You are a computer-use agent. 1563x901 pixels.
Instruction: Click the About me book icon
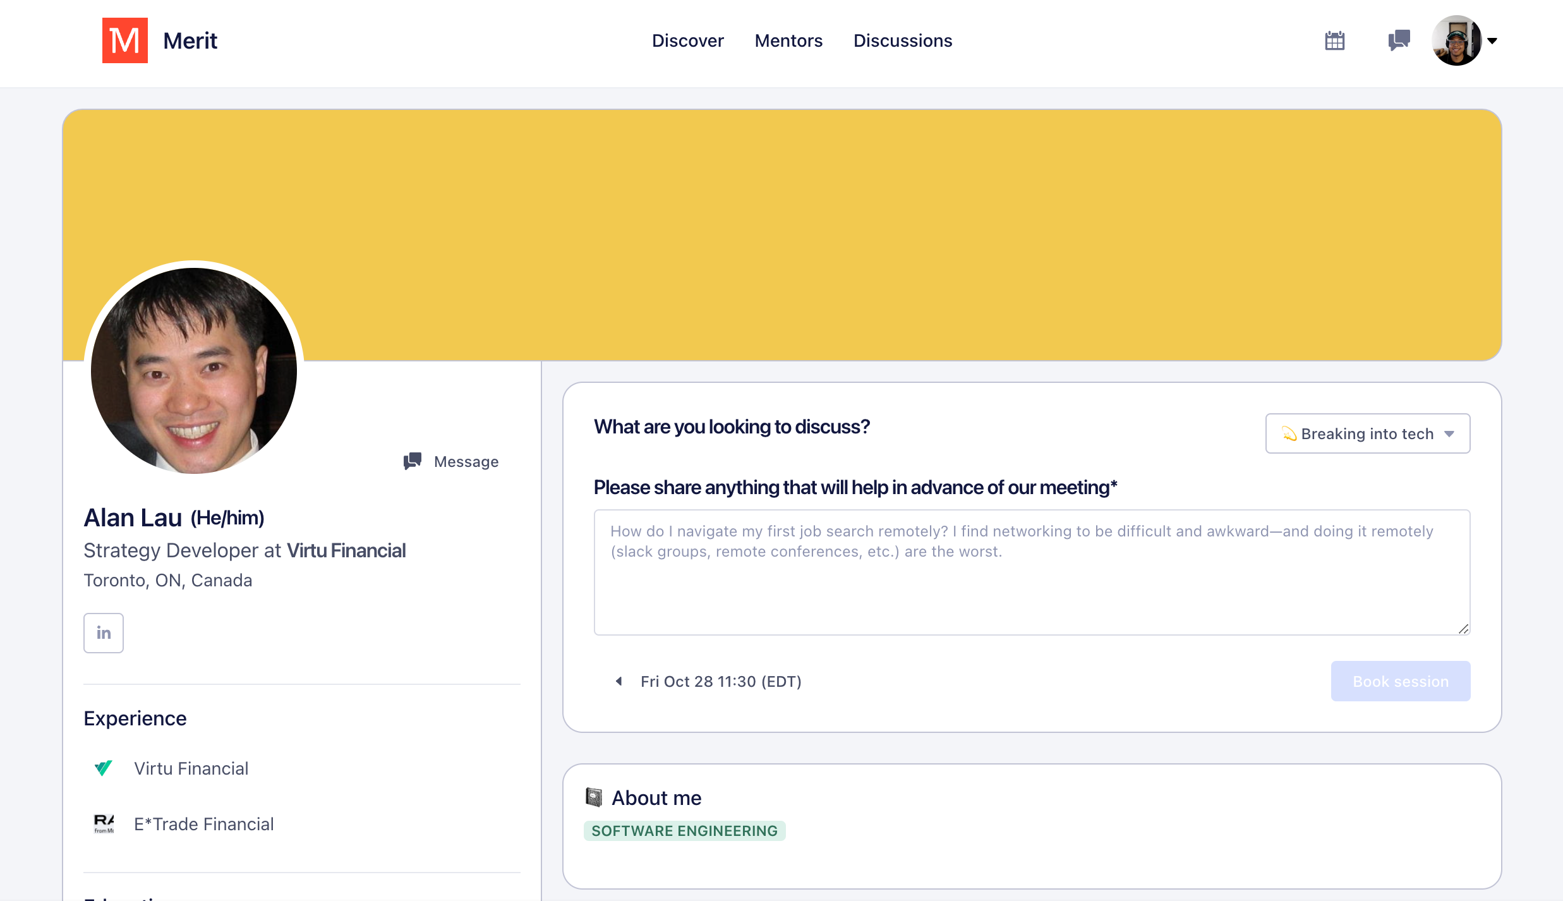pos(594,797)
